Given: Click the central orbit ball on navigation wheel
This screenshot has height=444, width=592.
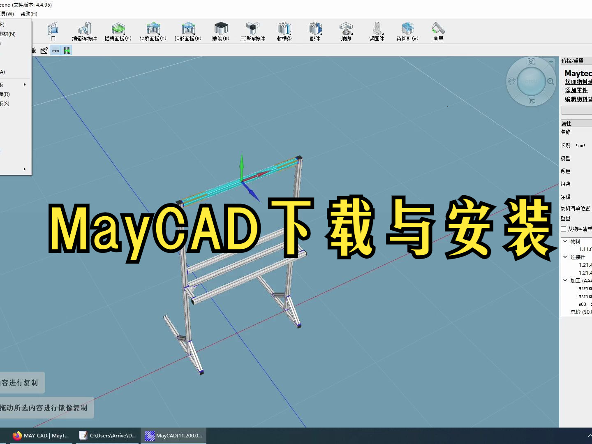Looking at the screenshot, I should coord(531,81).
